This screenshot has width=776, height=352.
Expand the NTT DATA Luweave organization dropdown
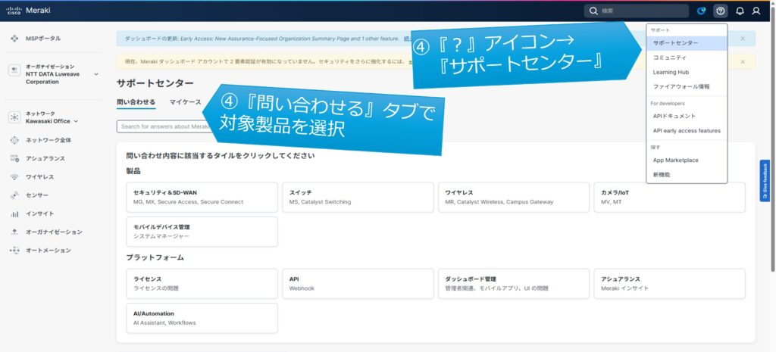[96, 74]
